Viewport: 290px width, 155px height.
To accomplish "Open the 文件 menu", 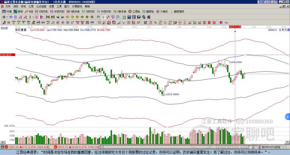I will (8, 7).
